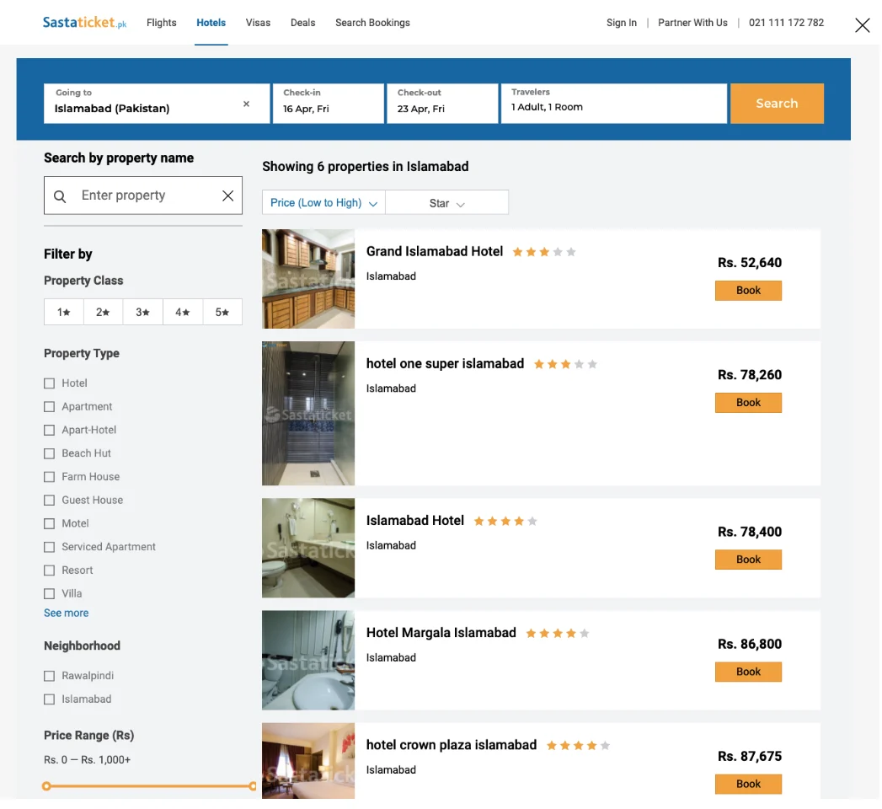The image size is (882, 809).
Task: Filter by 5-star property class
Action: tap(222, 313)
